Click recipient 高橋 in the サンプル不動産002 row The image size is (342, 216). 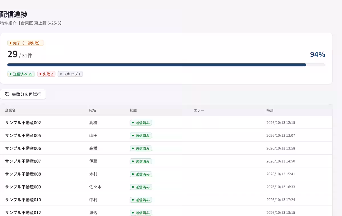(93, 123)
